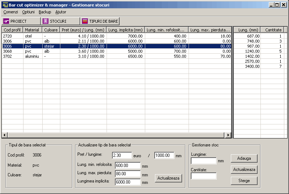The width and height of the screenshot is (289, 194).
Task: Click the 550.00 minimum reusable cell
Action: click(x=167, y=56)
